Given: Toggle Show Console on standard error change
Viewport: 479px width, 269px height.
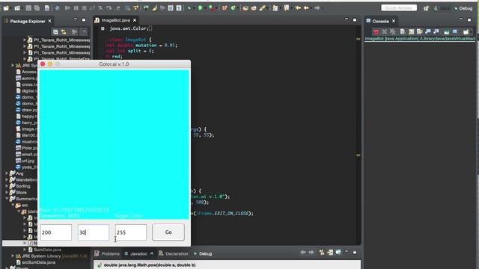Looking at the screenshot, I should [436, 31].
